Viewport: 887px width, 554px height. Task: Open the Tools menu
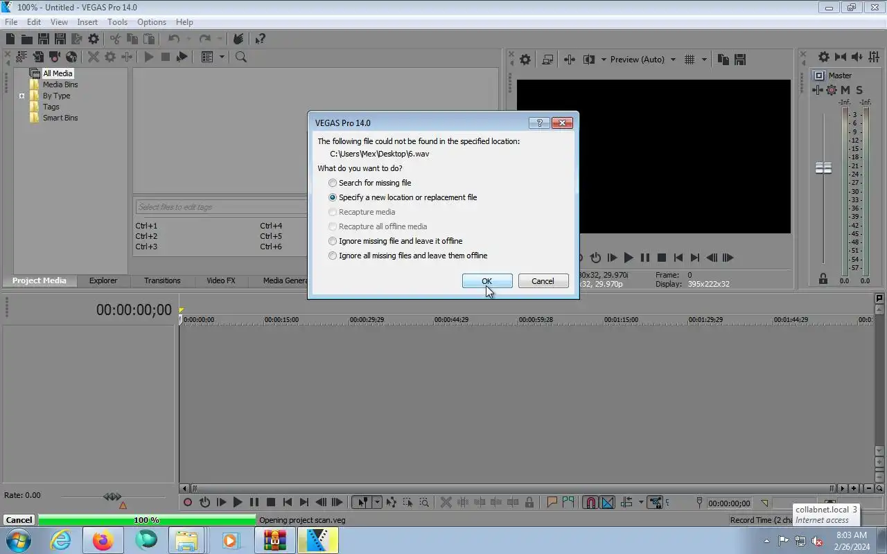117,22
